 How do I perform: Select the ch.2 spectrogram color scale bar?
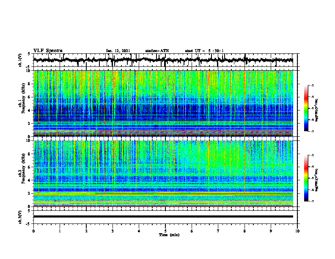pos(306,178)
